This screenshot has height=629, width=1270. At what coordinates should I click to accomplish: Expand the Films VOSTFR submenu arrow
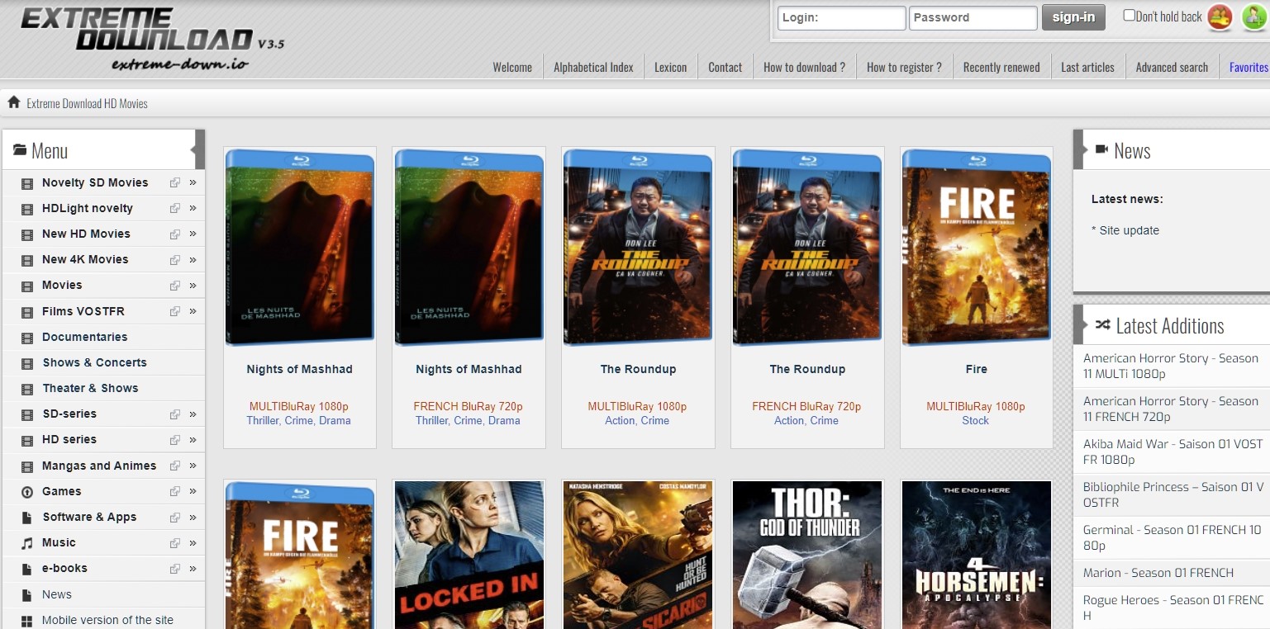click(x=193, y=311)
